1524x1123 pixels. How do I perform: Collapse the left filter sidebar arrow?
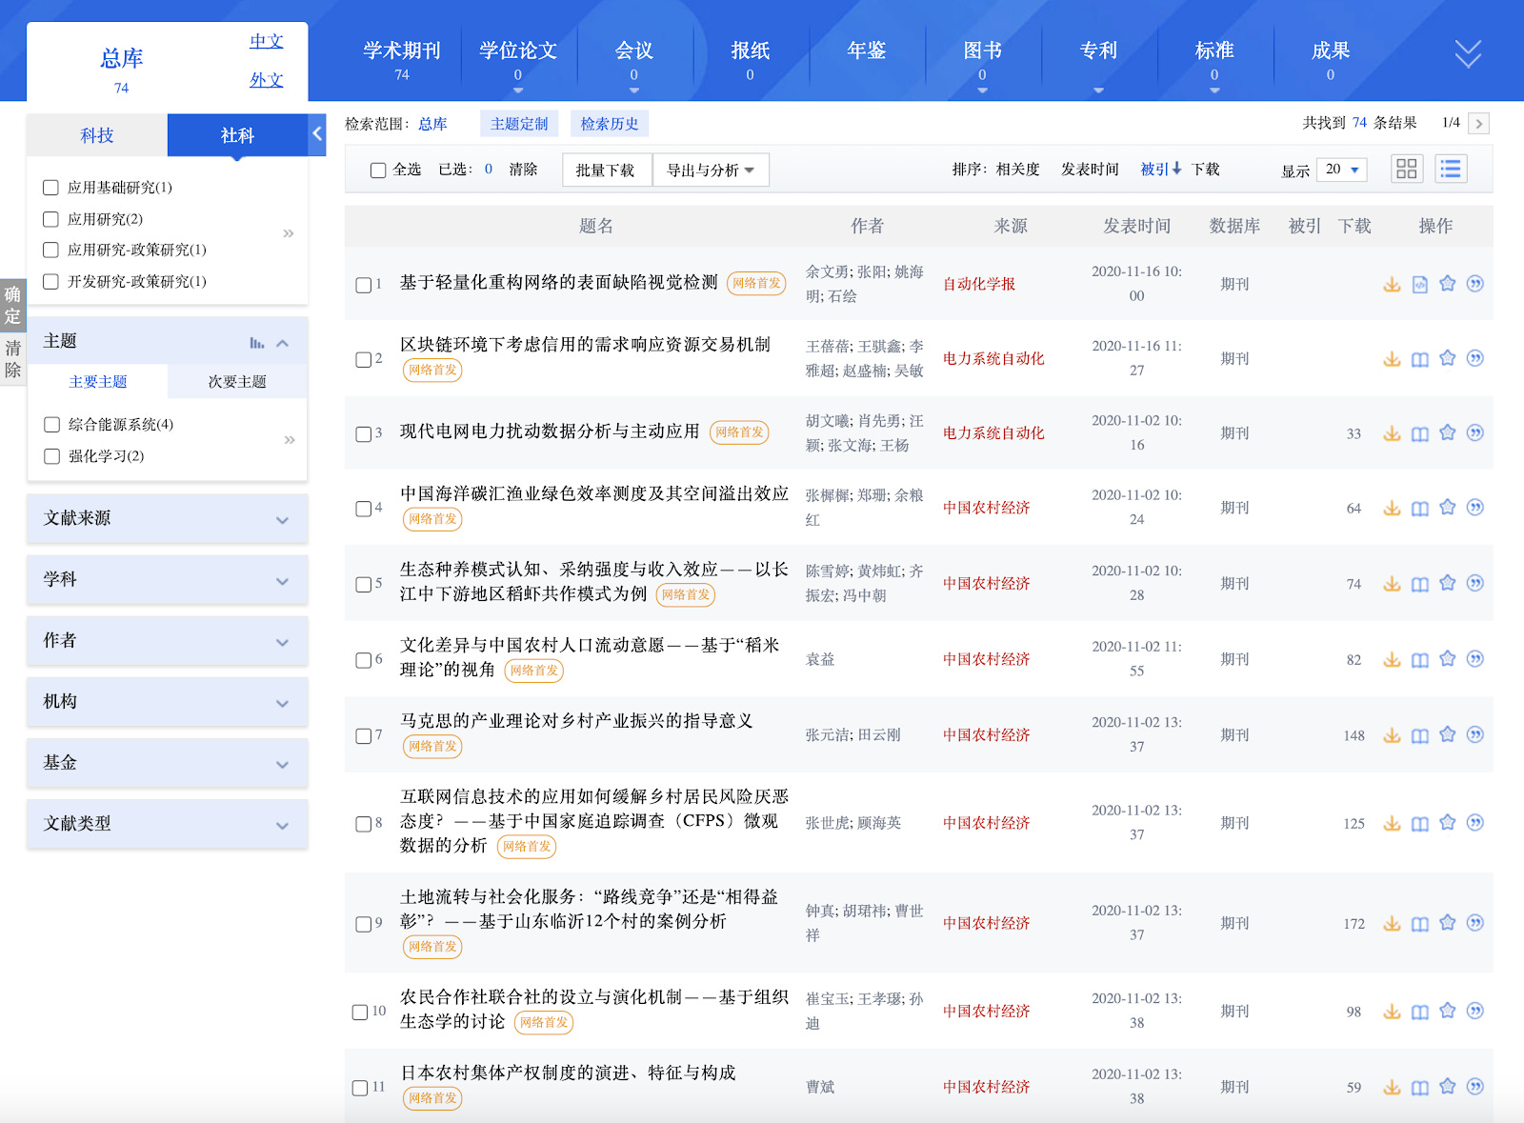coord(317,134)
